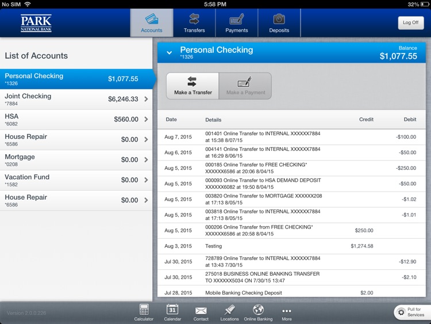Screen dimensions: 431x324
Task: Select the Testing transaction on Aug 3
Action: [291, 246]
